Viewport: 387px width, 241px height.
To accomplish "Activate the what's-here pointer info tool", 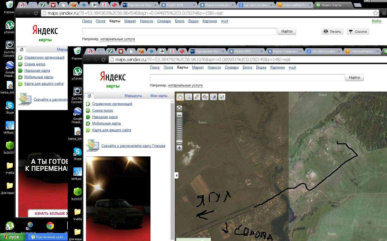I will click(222, 97).
